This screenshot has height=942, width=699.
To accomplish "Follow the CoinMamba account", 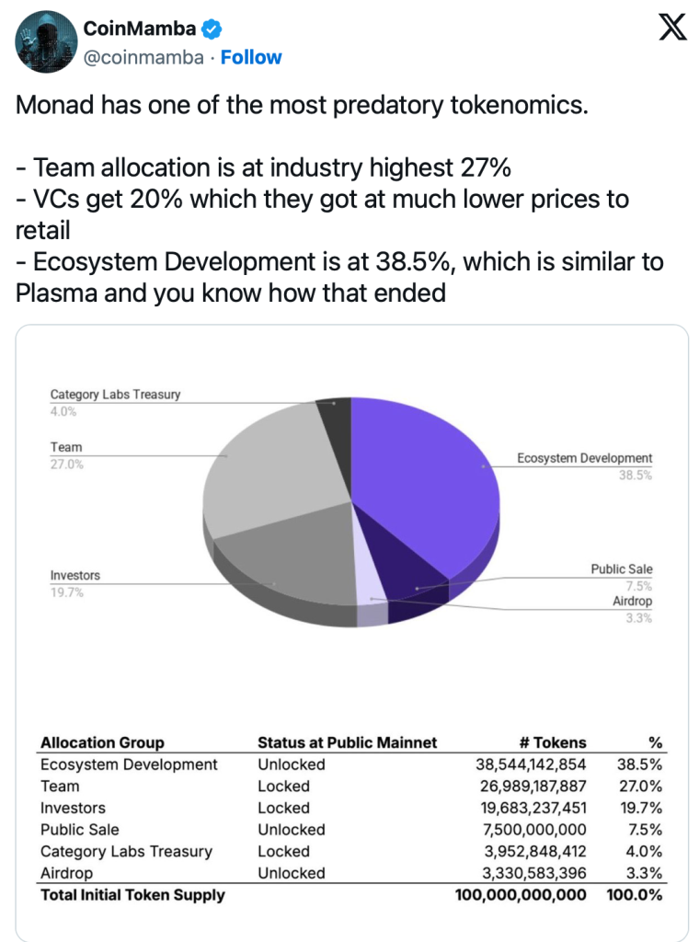I will pyautogui.click(x=251, y=57).
